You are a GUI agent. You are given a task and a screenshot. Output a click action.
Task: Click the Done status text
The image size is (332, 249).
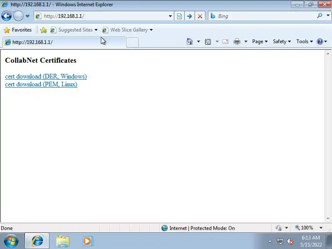tap(7, 228)
